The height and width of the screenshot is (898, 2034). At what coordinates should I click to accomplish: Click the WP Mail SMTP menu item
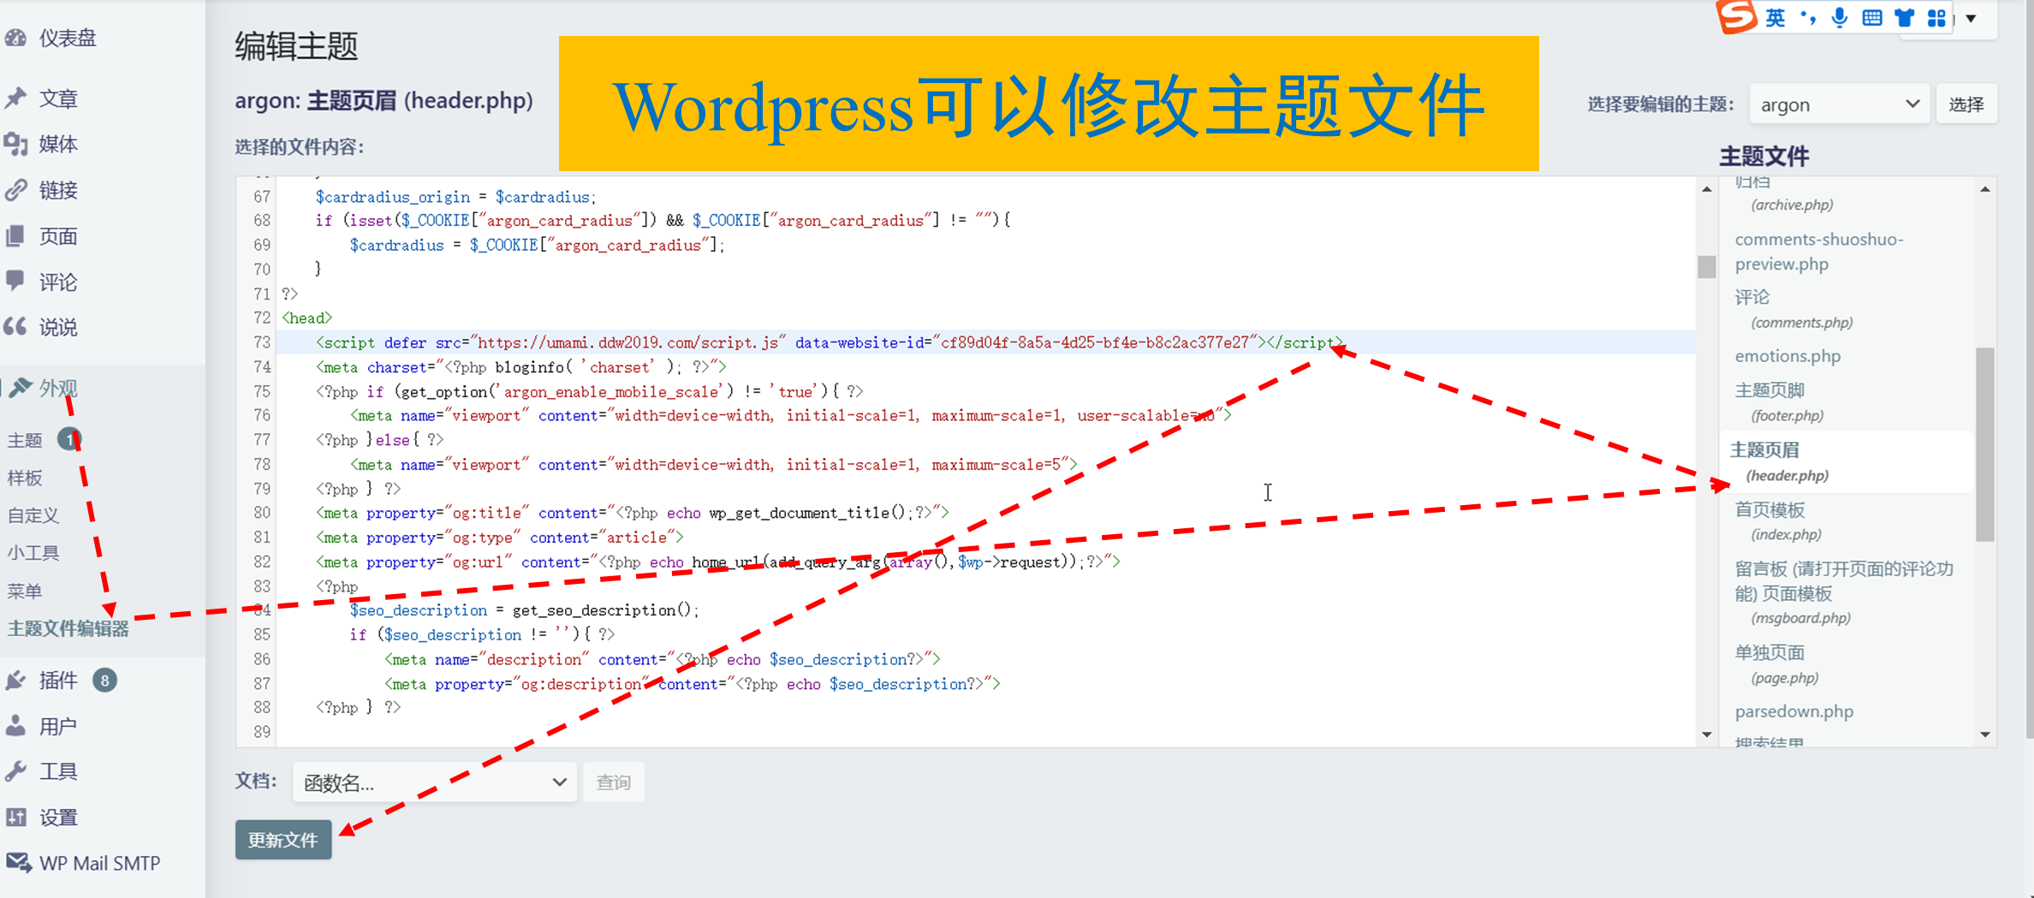tap(99, 863)
